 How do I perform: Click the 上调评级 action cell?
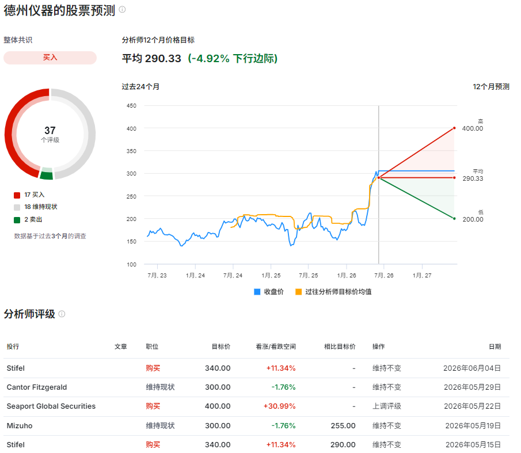[x=387, y=406]
